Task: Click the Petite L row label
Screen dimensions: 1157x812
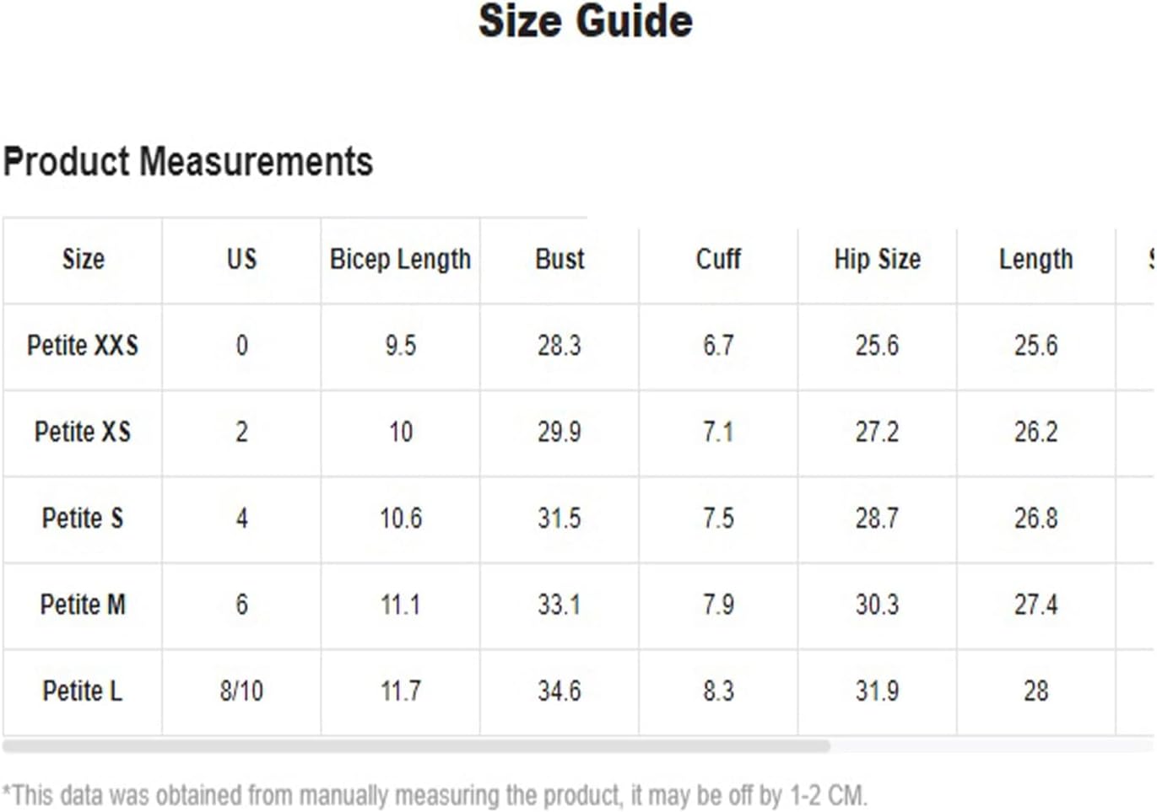Action: pyautogui.click(x=83, y=691)
